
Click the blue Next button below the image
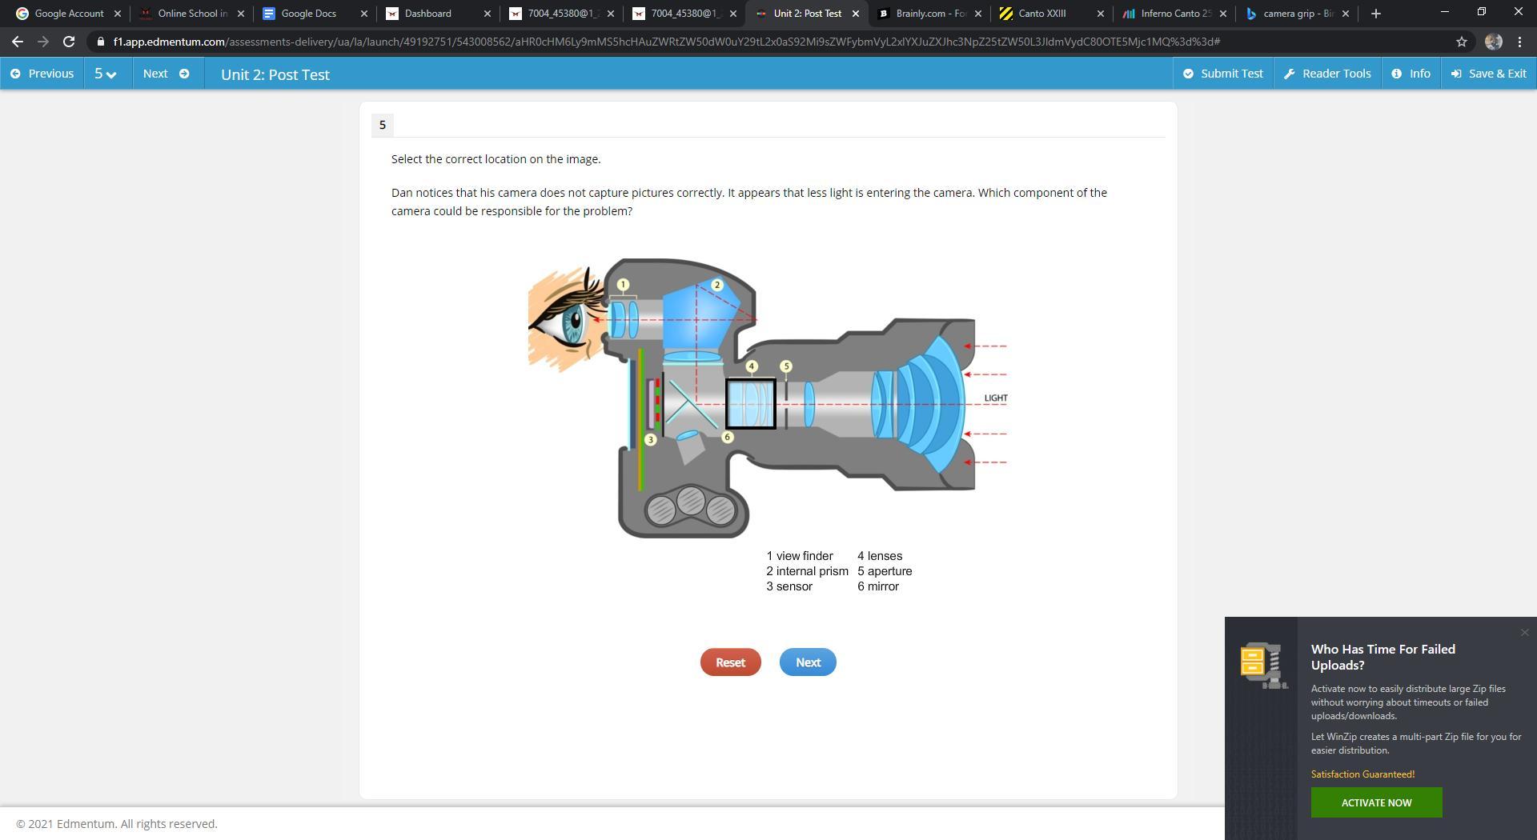pyautogui.click(x=808, y=662)
